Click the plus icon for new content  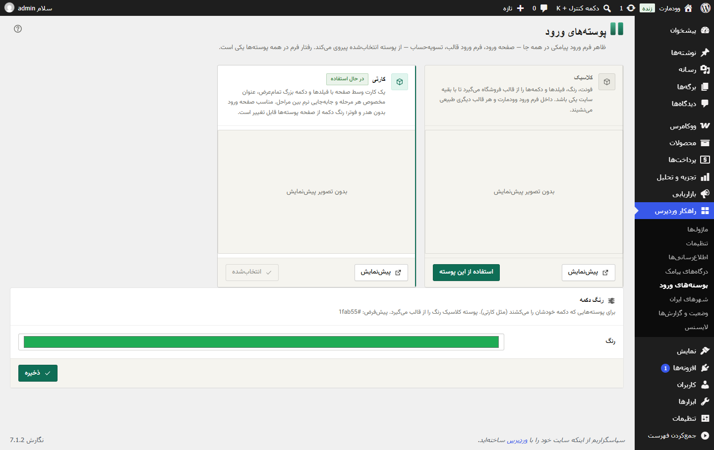(x=520, y=8)
